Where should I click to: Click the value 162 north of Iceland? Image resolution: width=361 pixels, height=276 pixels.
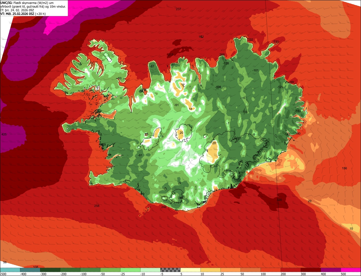[x=201, y=37]
